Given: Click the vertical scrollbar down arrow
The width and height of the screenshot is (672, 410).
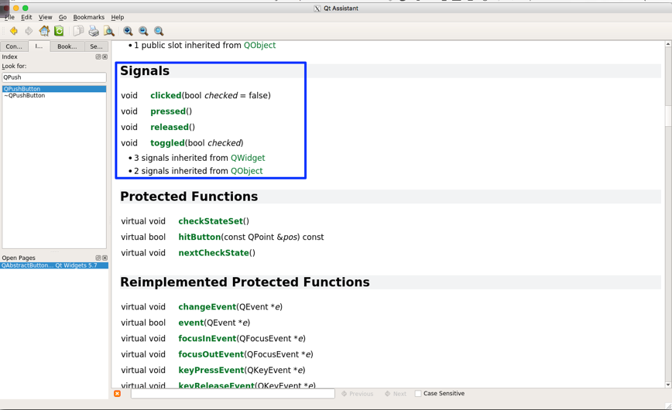Looking at the screenshot, I should [668, 384].
